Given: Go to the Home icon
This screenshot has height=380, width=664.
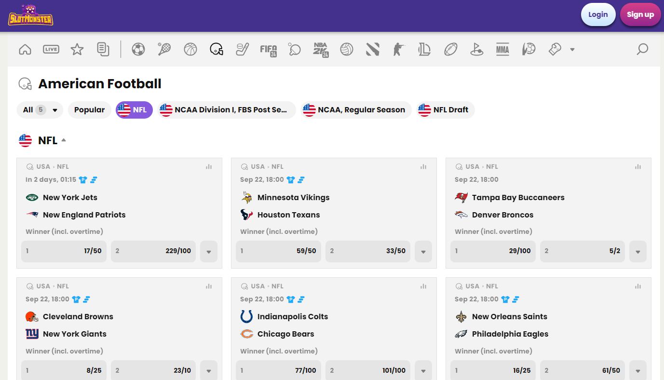Looking at the screenshot, I should pyautogui.click(x=25, y=49).
